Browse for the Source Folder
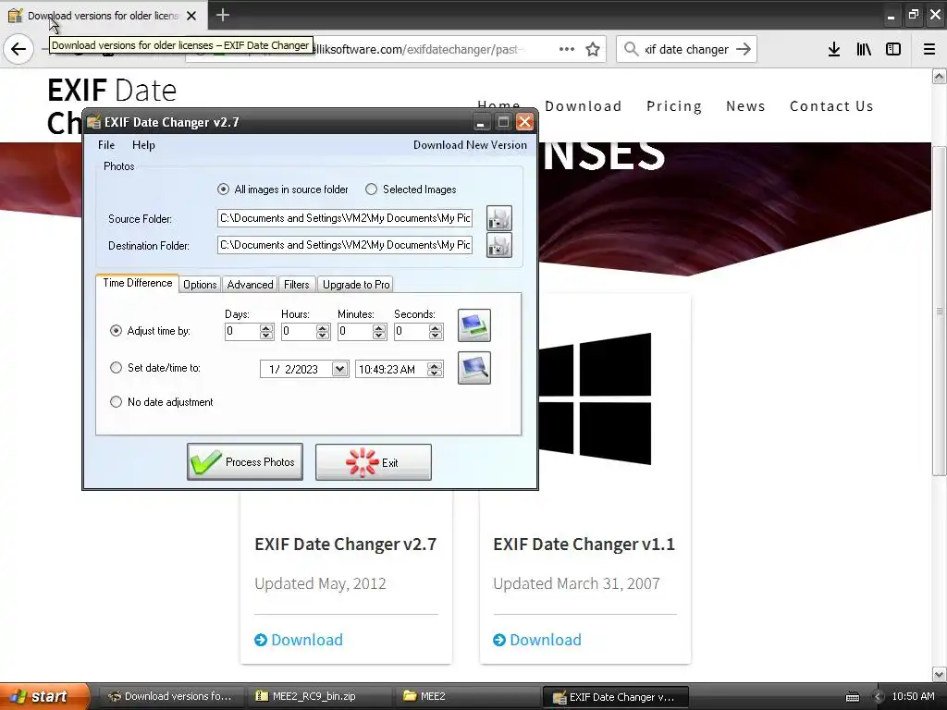Image resolution: width=947 pixels, height=710 pixels. click(499, 218)
